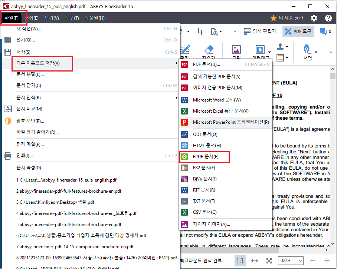Select the picture 그림 tool

coord(236,52)
